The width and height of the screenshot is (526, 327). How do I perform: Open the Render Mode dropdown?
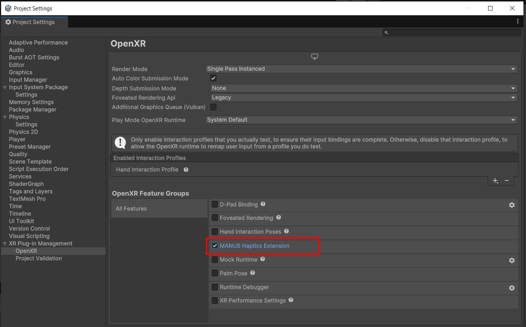click(361, 69)
